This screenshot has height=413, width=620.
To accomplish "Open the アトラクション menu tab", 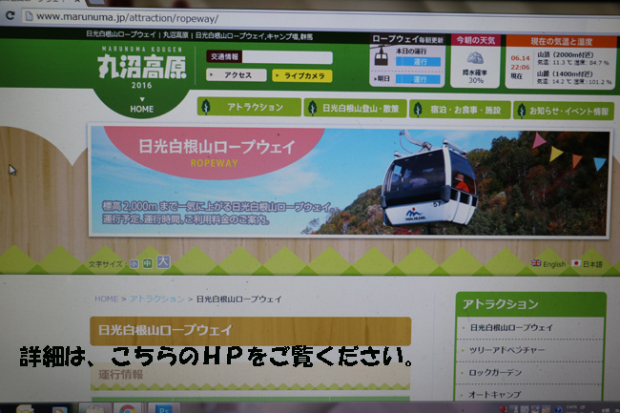I will (x=249, y=107).
